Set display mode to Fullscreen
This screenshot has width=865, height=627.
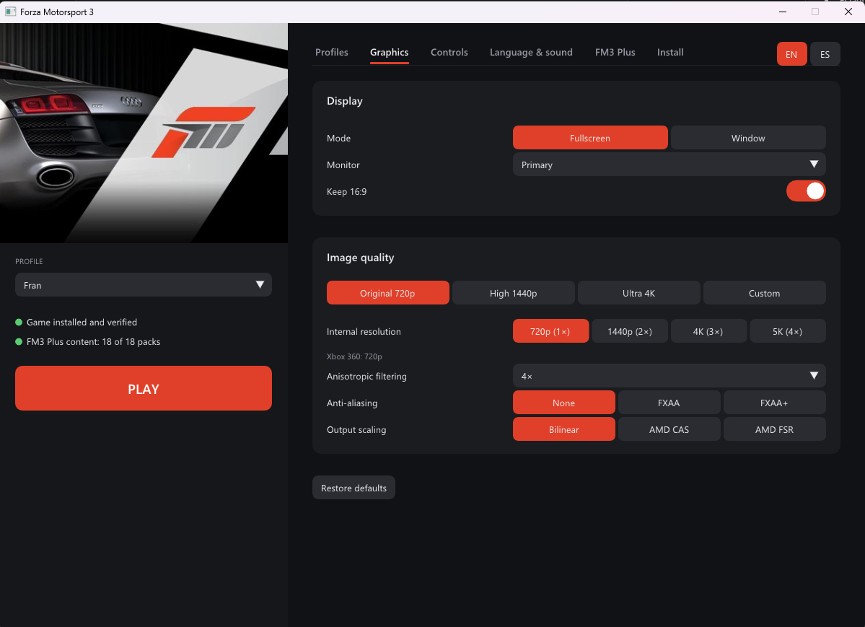[589, 138]
